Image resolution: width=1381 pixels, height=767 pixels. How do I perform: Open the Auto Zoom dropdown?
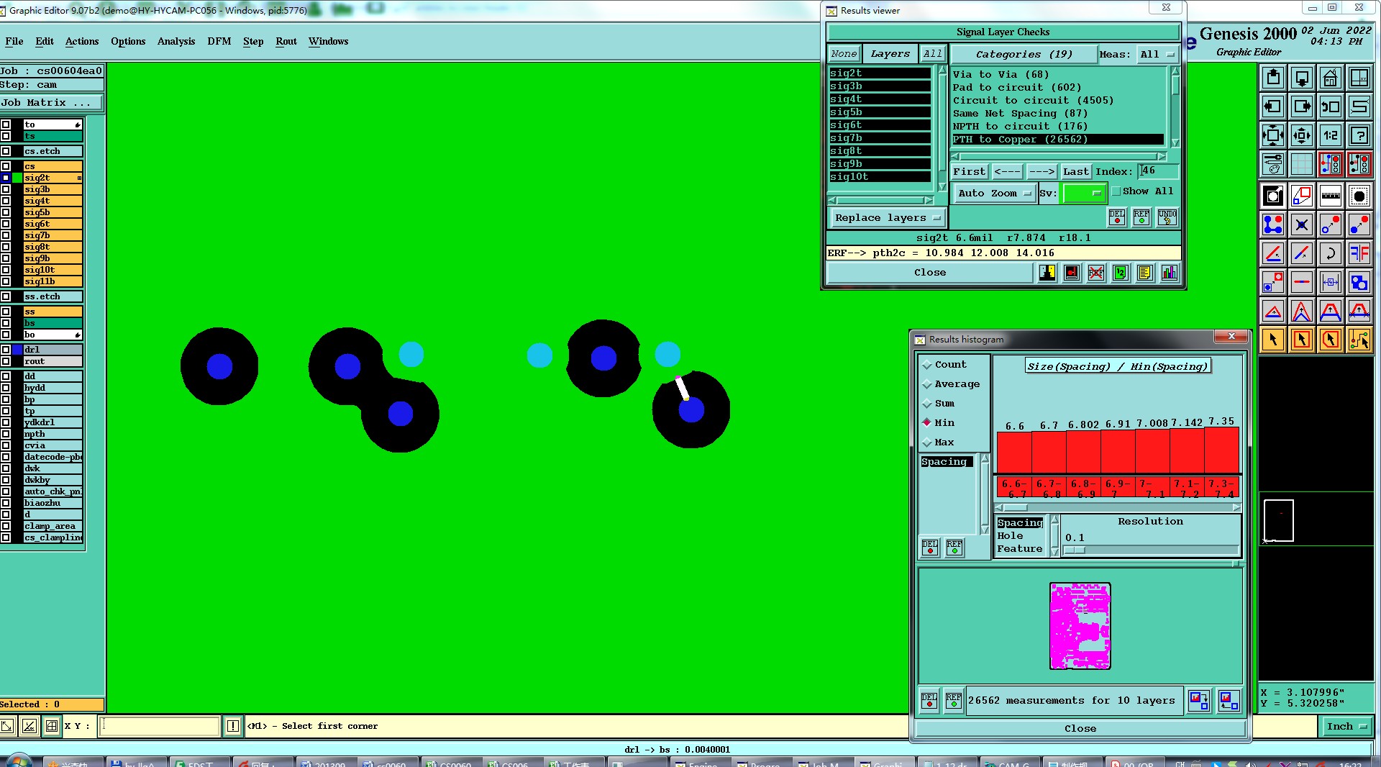pyautogui.click(x=995, y=193)
